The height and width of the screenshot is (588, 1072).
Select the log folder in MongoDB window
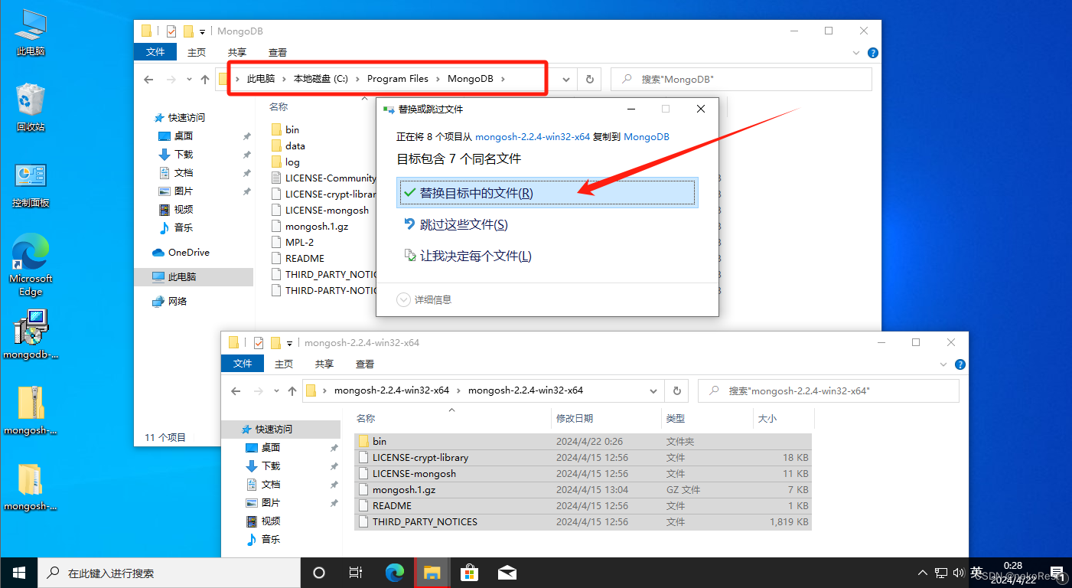tap(292, 162)
